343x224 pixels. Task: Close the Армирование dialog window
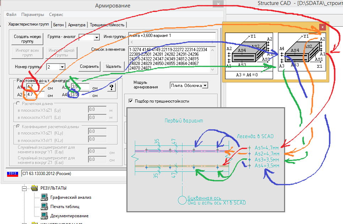point(218,4)
